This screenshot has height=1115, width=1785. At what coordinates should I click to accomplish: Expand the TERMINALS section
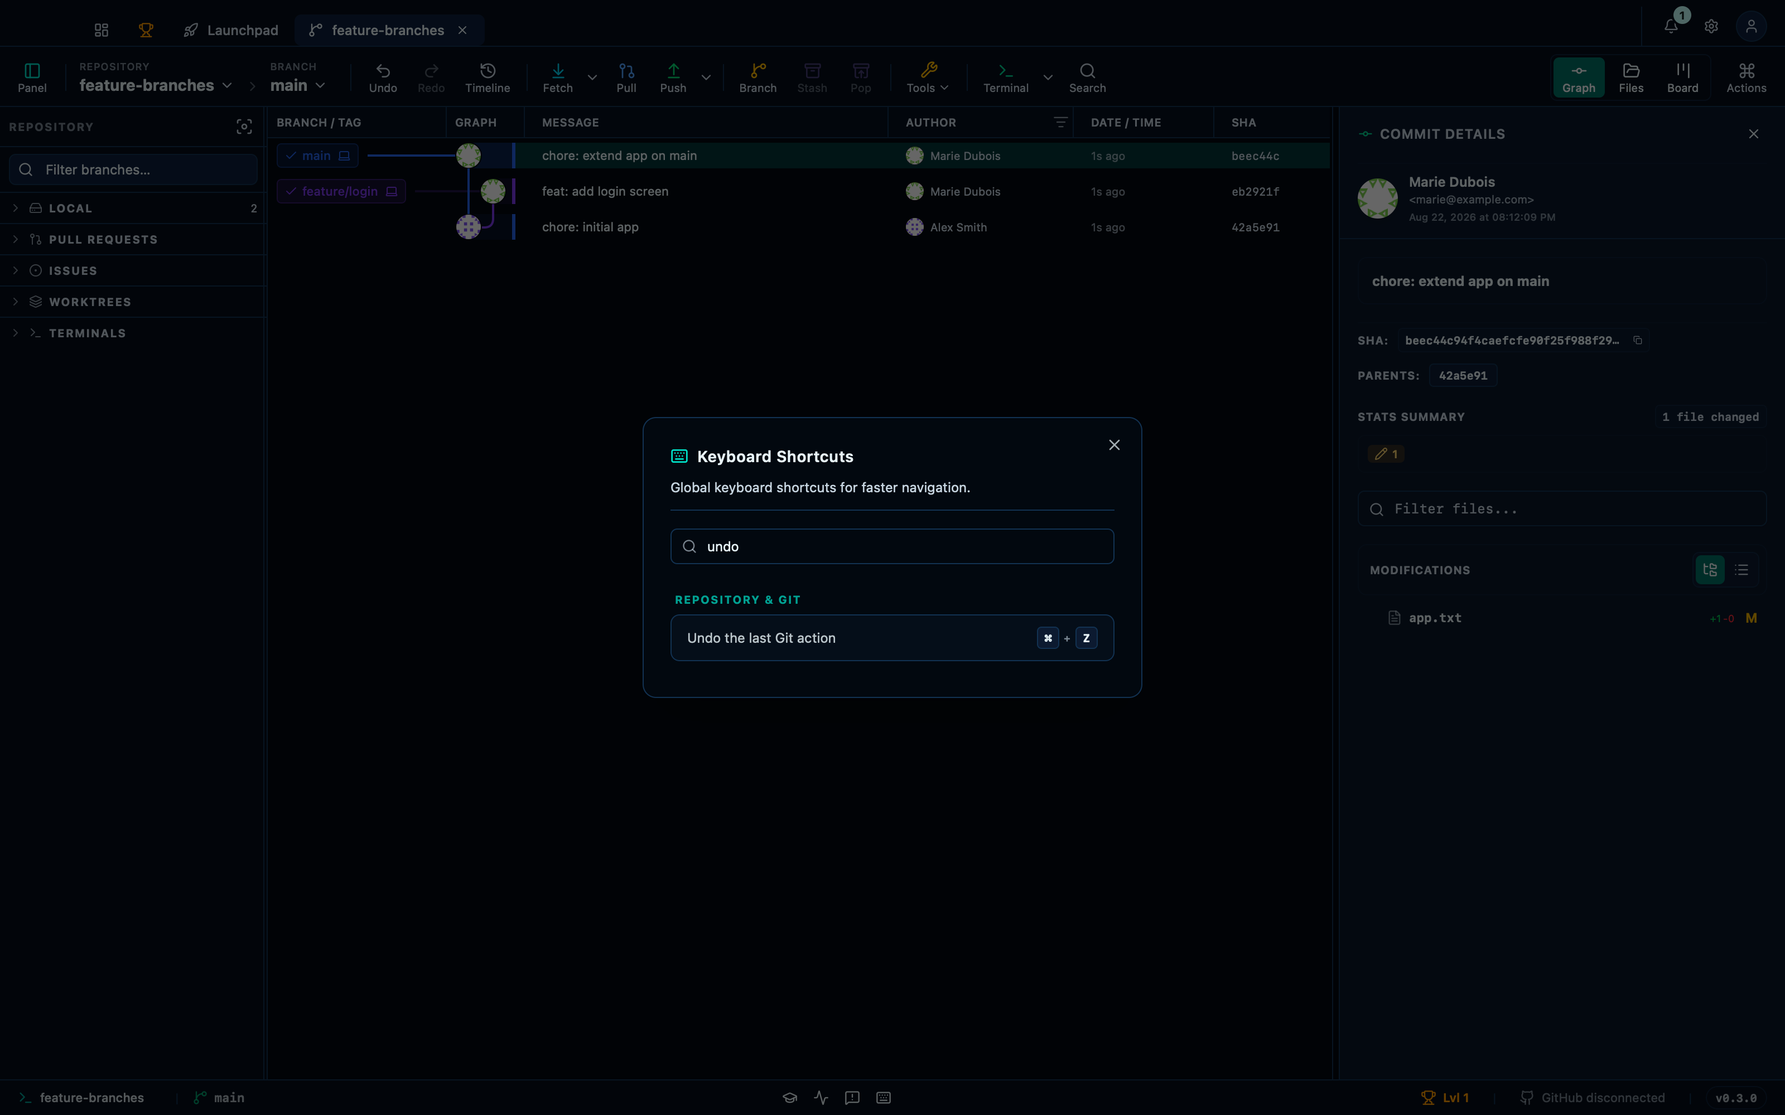click(x=133, y=333)
